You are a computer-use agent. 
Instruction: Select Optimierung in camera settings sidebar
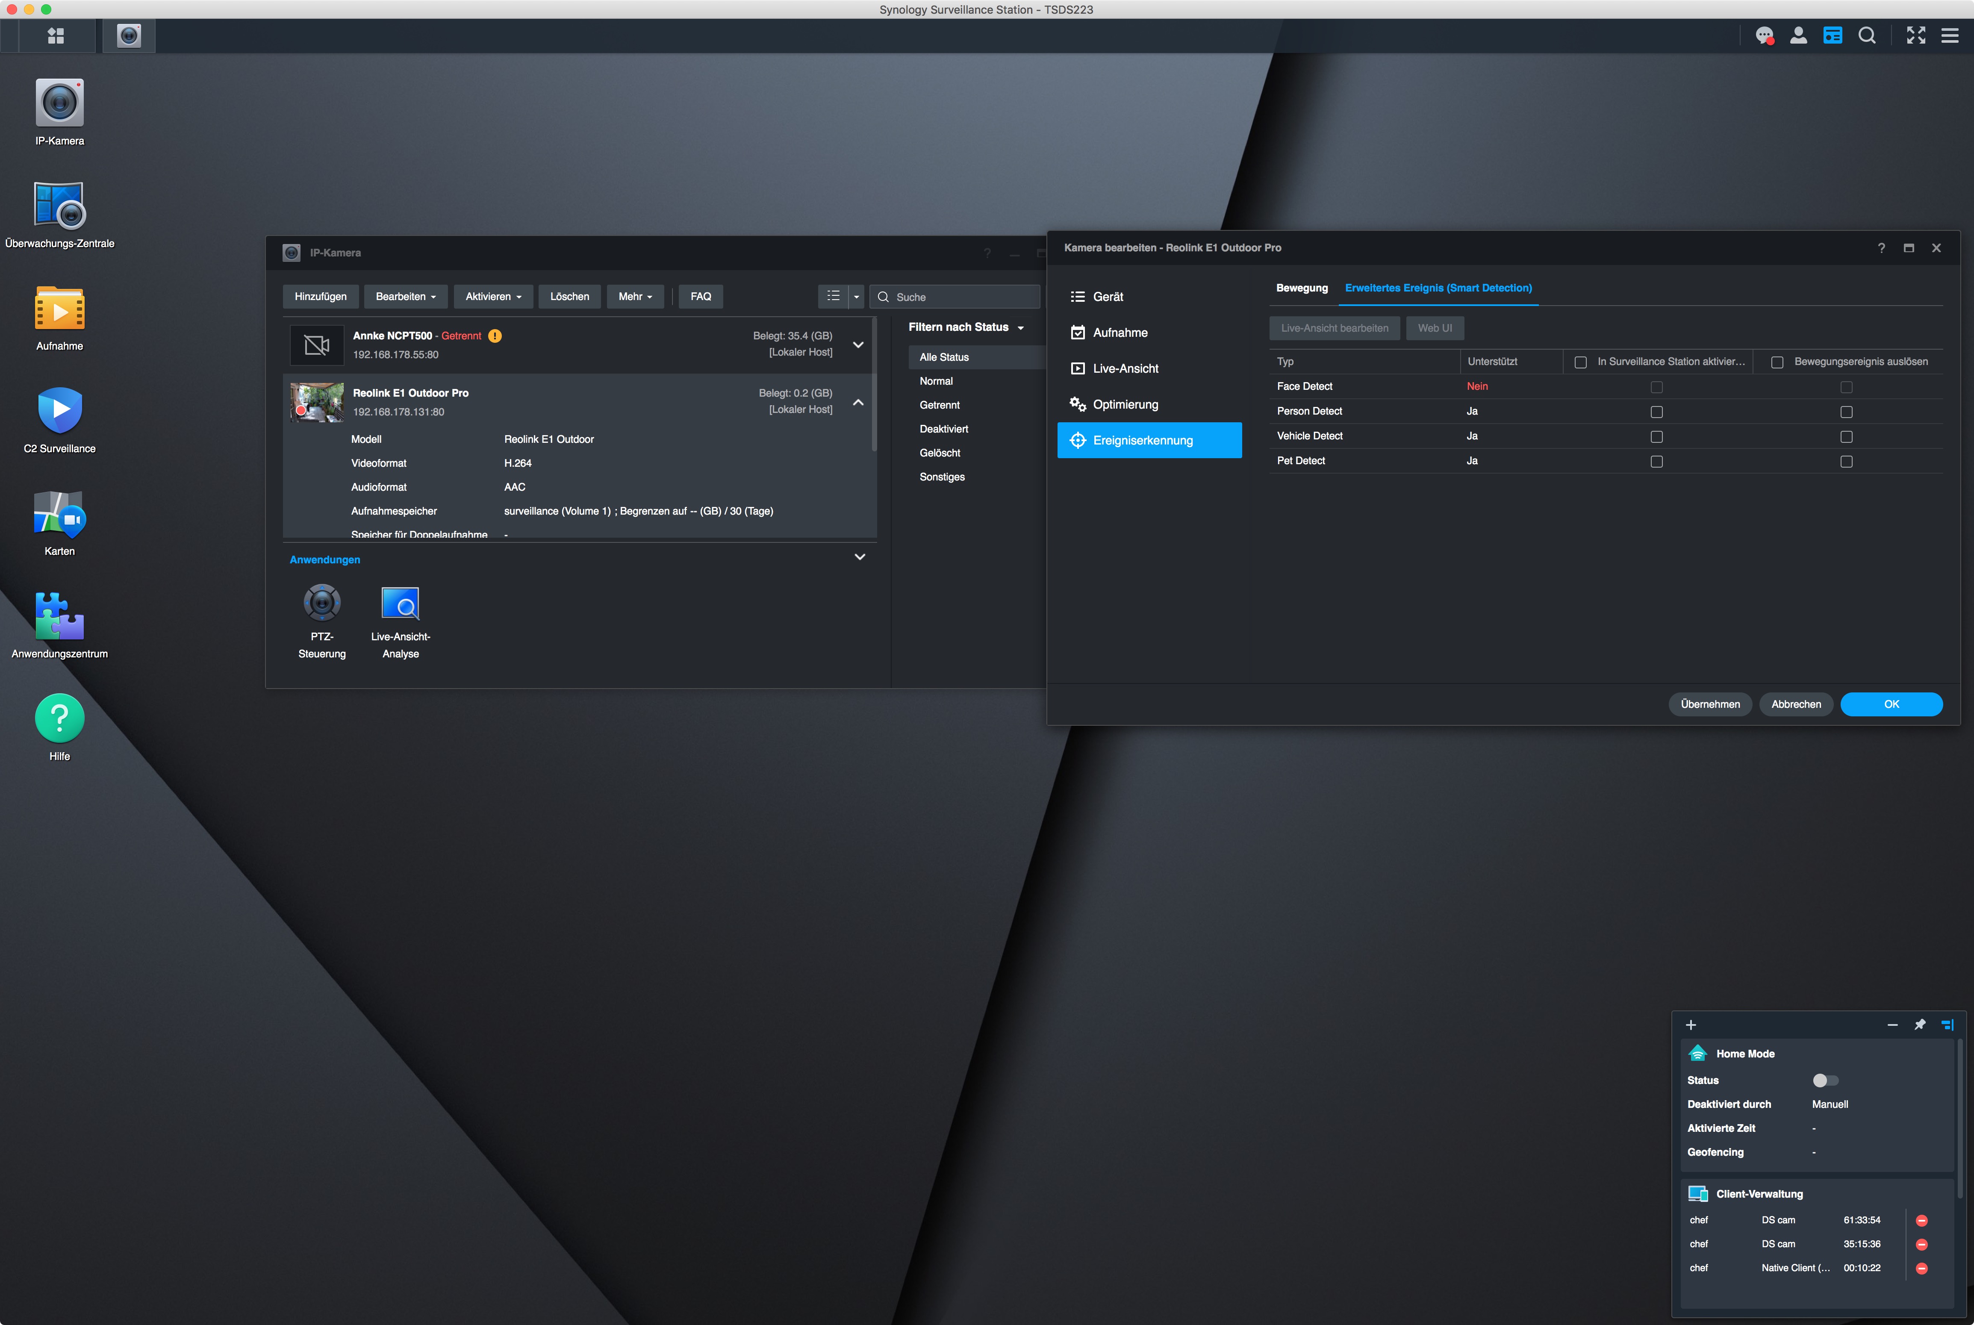click(1125, 405)
